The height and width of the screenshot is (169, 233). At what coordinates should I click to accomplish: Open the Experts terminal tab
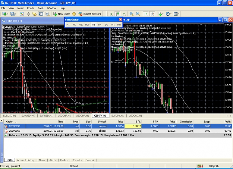point(77,160)
